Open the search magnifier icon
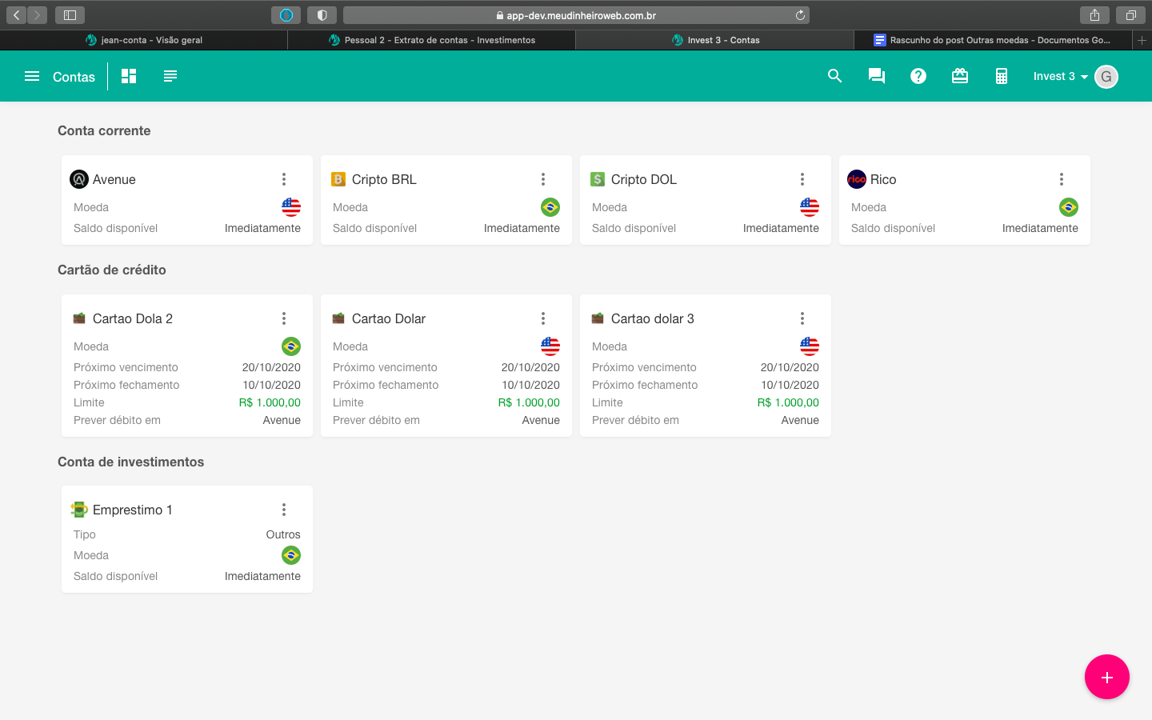This screenshot has width=1152, height=720. point(834,76)
